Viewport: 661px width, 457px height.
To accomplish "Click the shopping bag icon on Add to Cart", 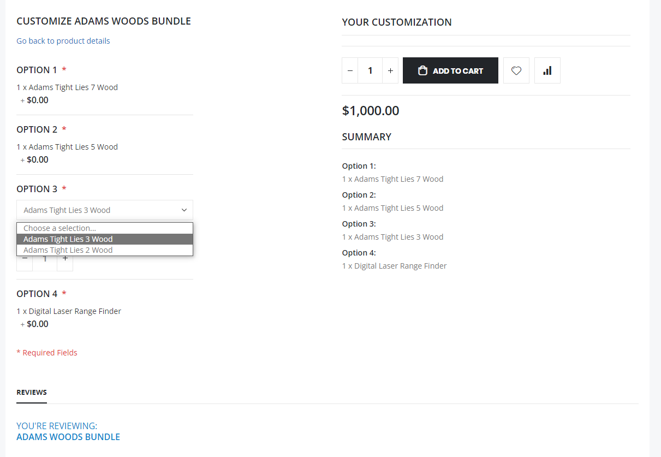I will coord(422,70).
